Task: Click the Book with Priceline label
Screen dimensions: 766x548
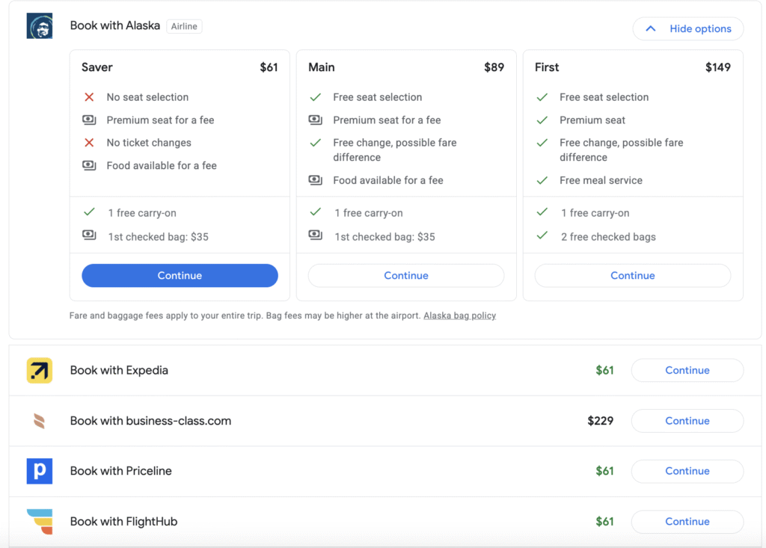Action: coord(120,471)
